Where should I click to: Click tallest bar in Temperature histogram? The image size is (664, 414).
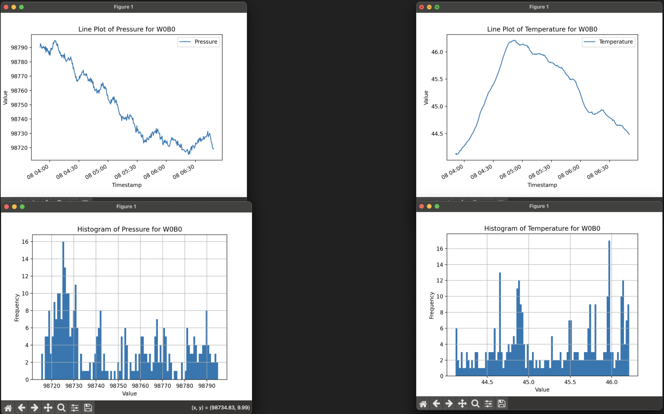[x=609, y=308]
